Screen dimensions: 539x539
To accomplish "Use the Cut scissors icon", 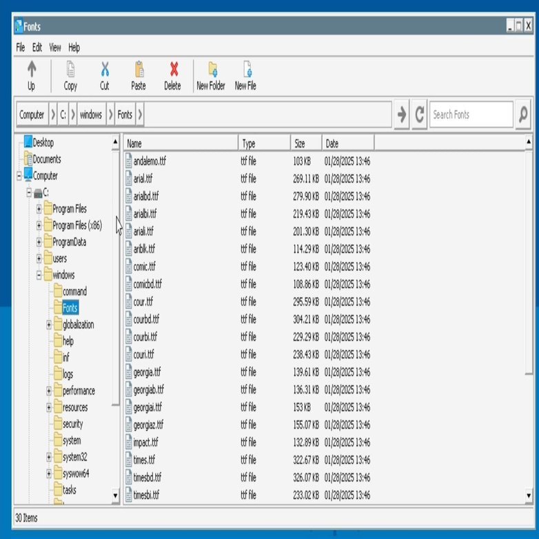I will tap(105, 69).
